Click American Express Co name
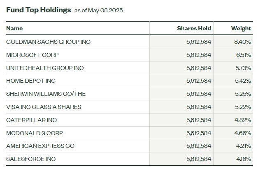The width and height of the screenshot is (260, 170). click(x=40, y=146)
